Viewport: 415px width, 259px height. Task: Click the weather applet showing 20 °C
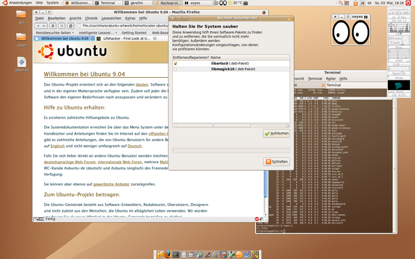click(235, 3)
